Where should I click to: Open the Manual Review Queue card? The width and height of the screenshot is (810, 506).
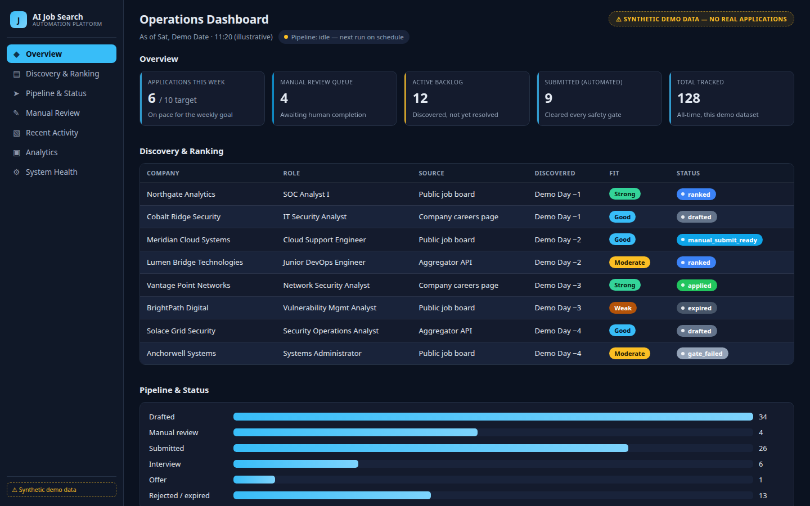335,98
